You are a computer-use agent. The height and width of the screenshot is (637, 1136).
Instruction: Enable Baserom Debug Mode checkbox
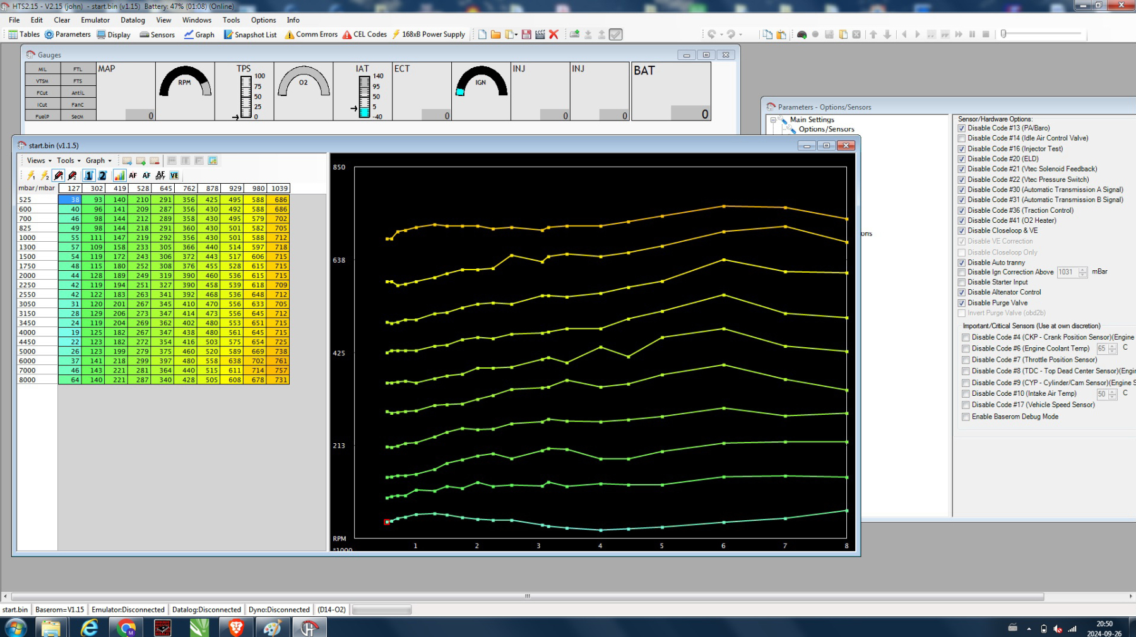(x=966, y=417)
